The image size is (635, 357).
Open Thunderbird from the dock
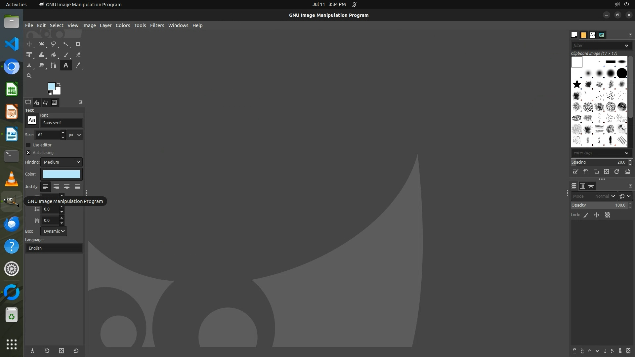pyautogui.click(x=12, y=224)
